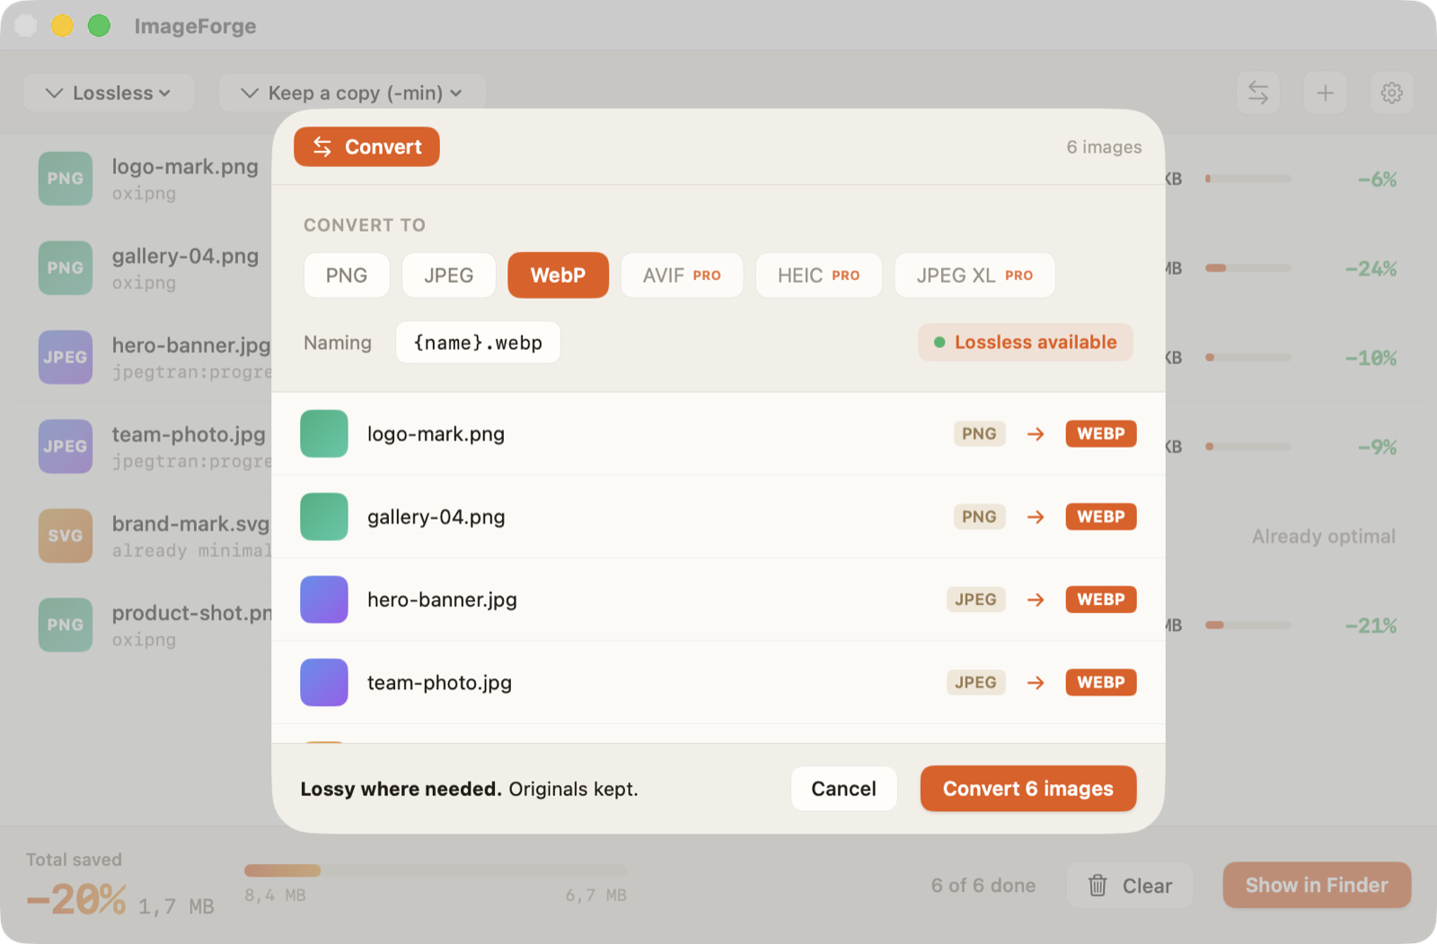
Task: Click the JPEG badge beside team-photo.jpg in main list
Action: [66, 446]
